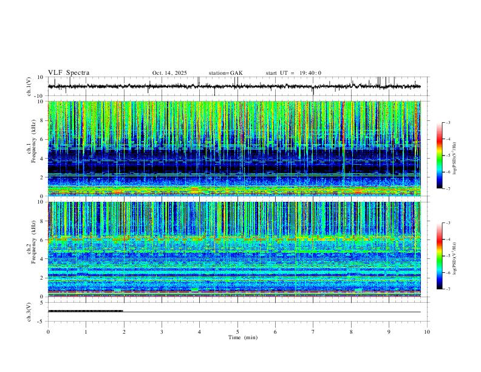This screenshot has width=481, height=372.
Task: Click the "2" minute tick on time axis
Action: (124, 332)
